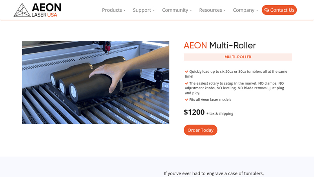The height and width of the screenshot is (177, 314).
Task: Click the Contact Us button
Action: point(279,10)
